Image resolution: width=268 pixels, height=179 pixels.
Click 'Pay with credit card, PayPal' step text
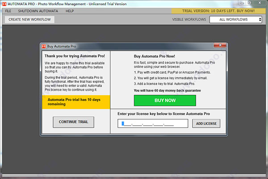[172, 73]
